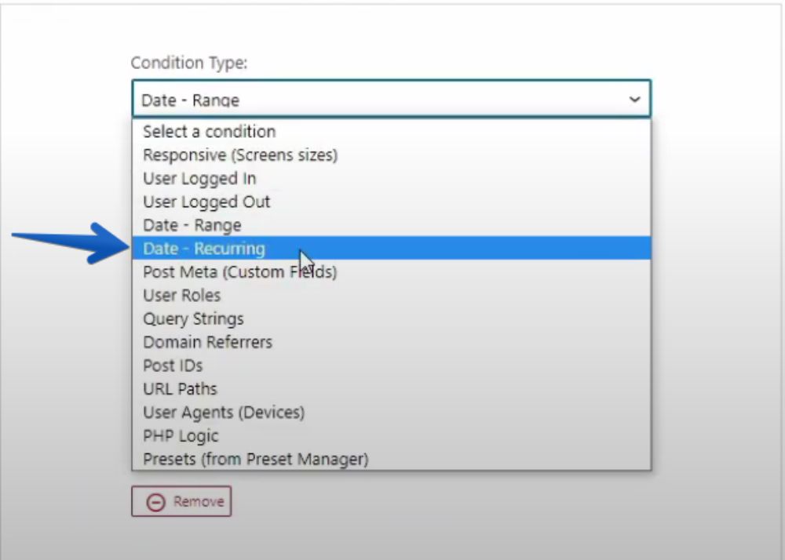
Task: Pick Query Strings from the list
Action: pyautogui.click(x=392, y=319)
